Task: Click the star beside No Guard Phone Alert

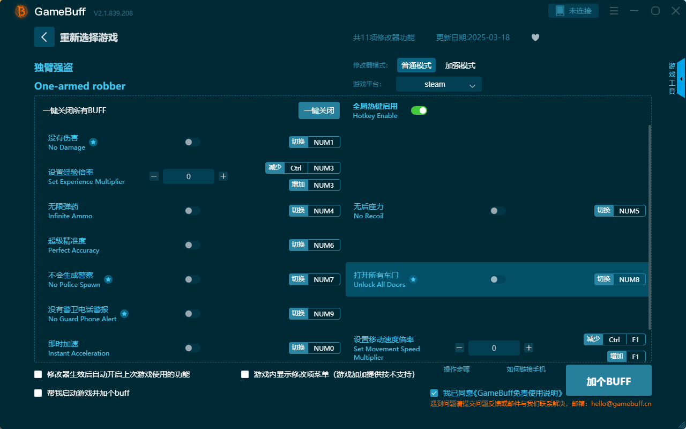Action: tap(124, 314)
